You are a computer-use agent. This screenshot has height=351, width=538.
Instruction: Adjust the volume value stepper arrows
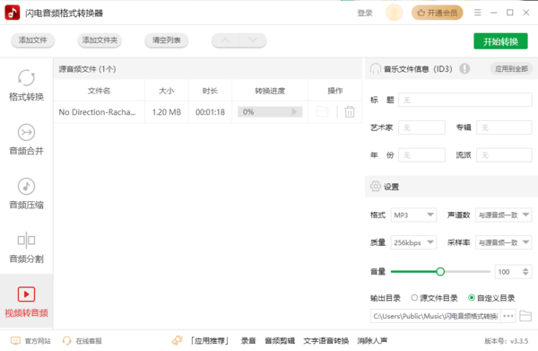click(x=525, y=272)
